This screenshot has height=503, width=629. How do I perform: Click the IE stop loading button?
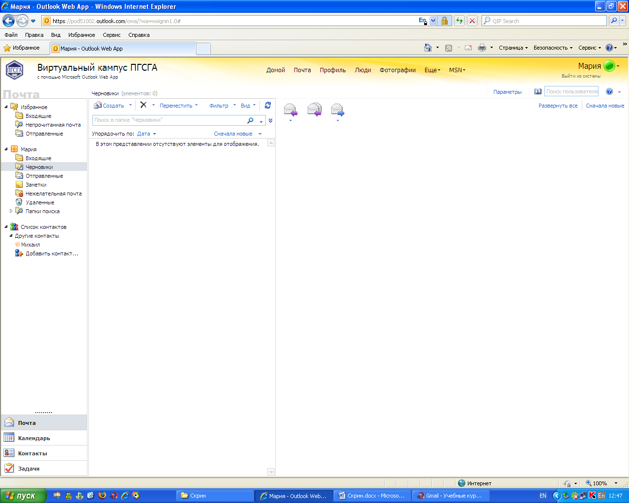472,21
